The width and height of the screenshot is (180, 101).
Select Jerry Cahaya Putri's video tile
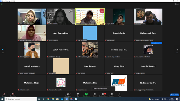pos(32,17)
